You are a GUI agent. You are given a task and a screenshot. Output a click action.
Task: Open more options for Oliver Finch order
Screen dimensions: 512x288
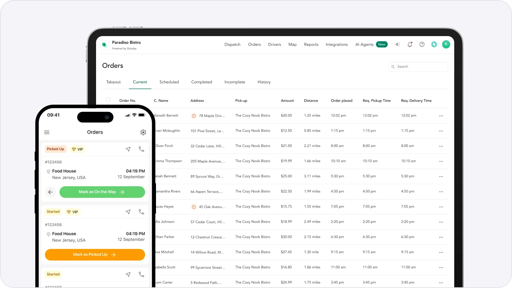click(441, 146)
